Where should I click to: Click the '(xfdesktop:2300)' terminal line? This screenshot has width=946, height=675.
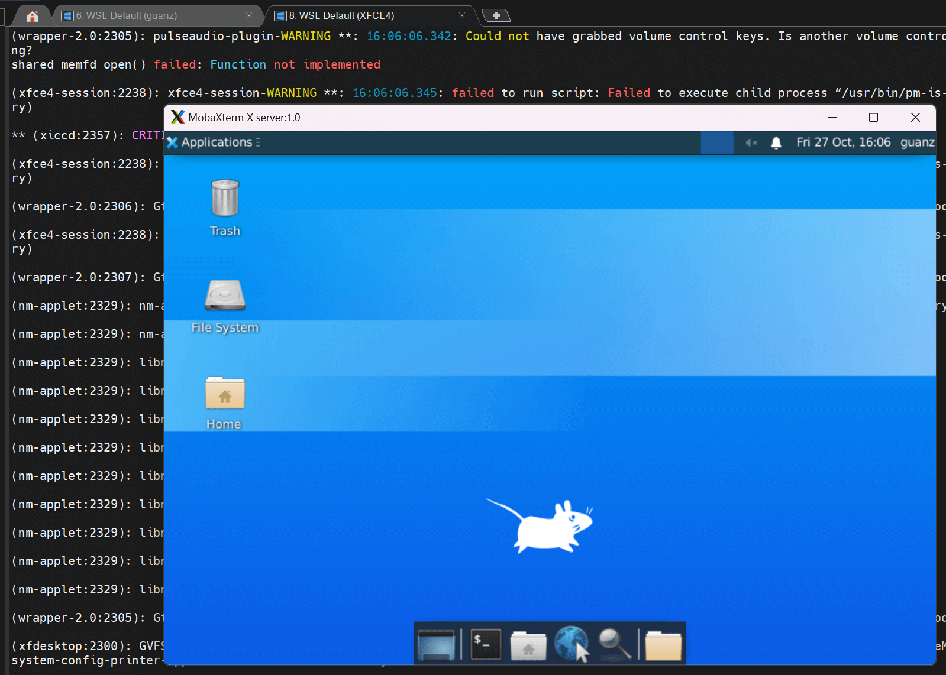(87, 646)
